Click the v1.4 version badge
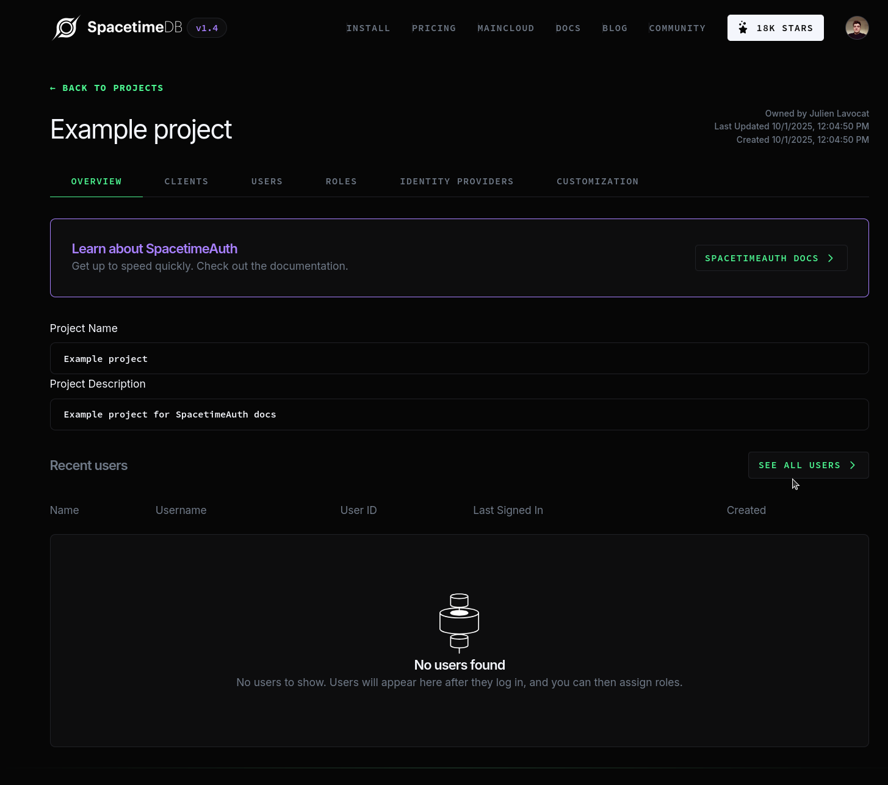This screenshot has width=888, height=785. click(x=206, y=27)
